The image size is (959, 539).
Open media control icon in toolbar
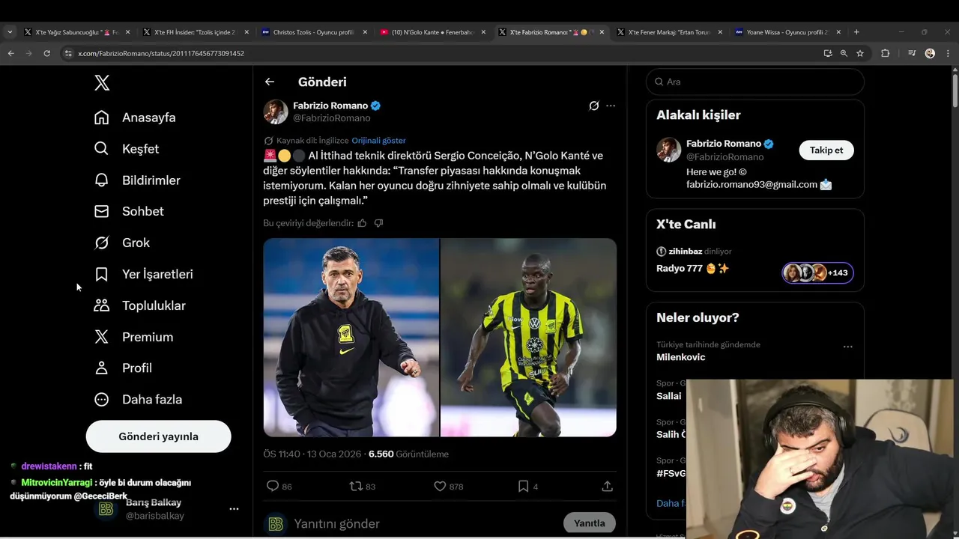tap(912, 53)
